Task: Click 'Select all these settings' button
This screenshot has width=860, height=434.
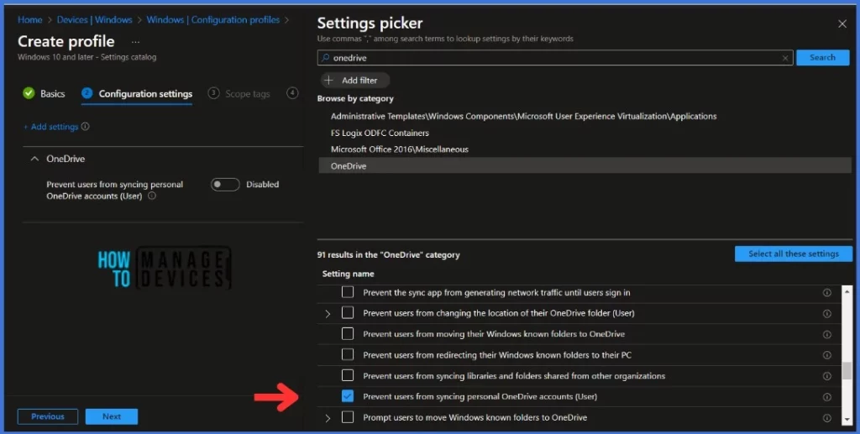Action: click(793, 254)
